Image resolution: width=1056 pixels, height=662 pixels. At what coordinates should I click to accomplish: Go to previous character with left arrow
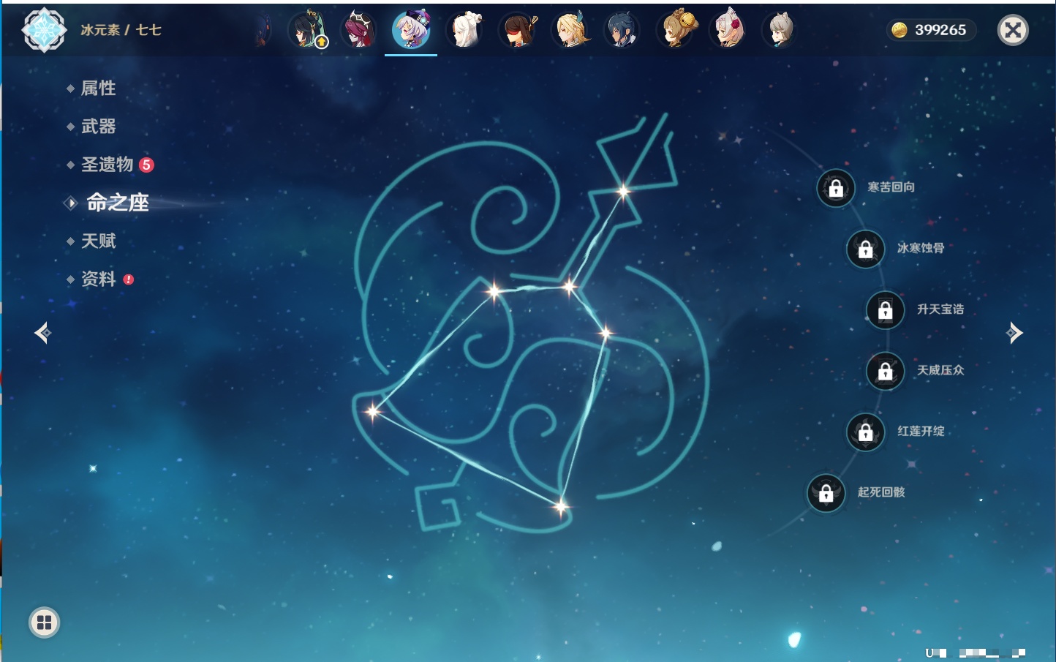42,333
